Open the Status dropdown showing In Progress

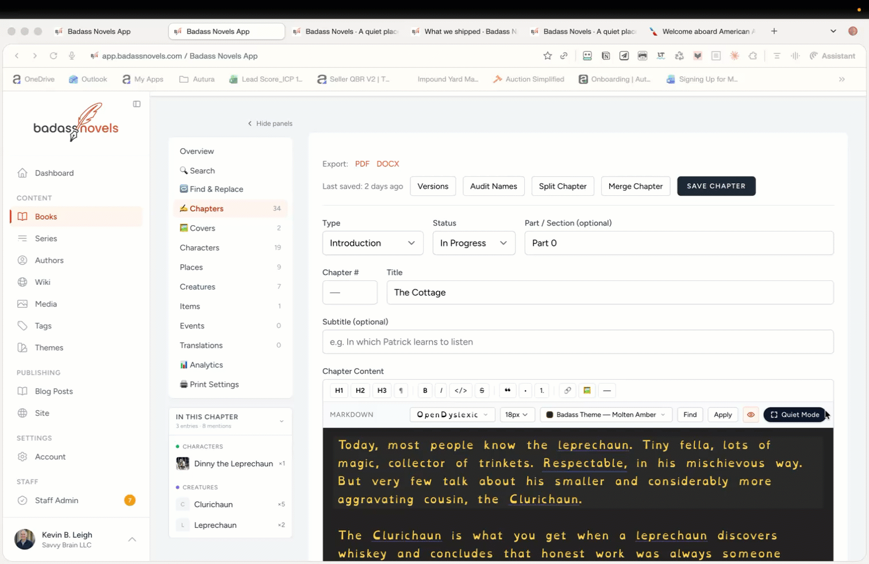[x=474, y=243]
